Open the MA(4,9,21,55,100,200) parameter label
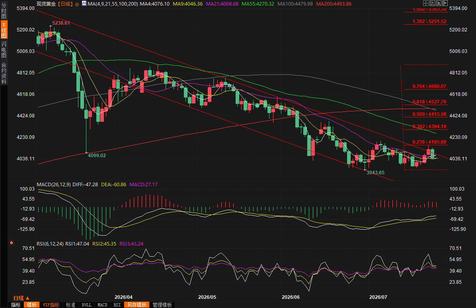Image resolution: width=476 pixels, height=308 pixels. click(113, 4)
